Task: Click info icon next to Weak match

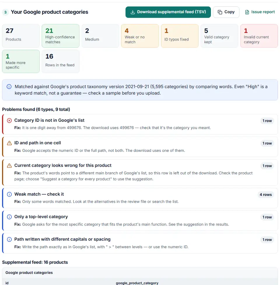Action: click(x=9, y=194)
